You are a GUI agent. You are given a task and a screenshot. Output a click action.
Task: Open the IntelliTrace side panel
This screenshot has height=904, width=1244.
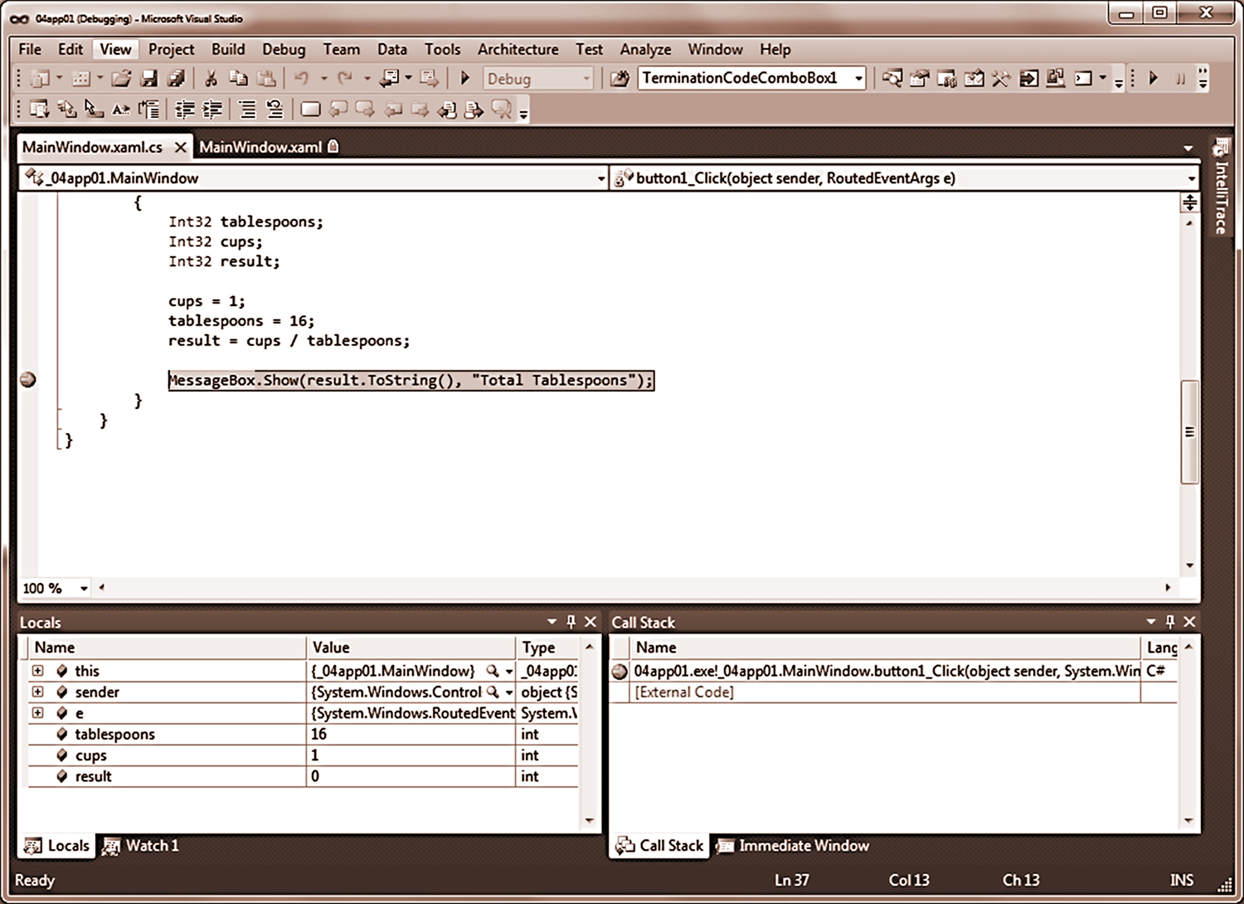pyautogui.click(x=1221, y=188)
